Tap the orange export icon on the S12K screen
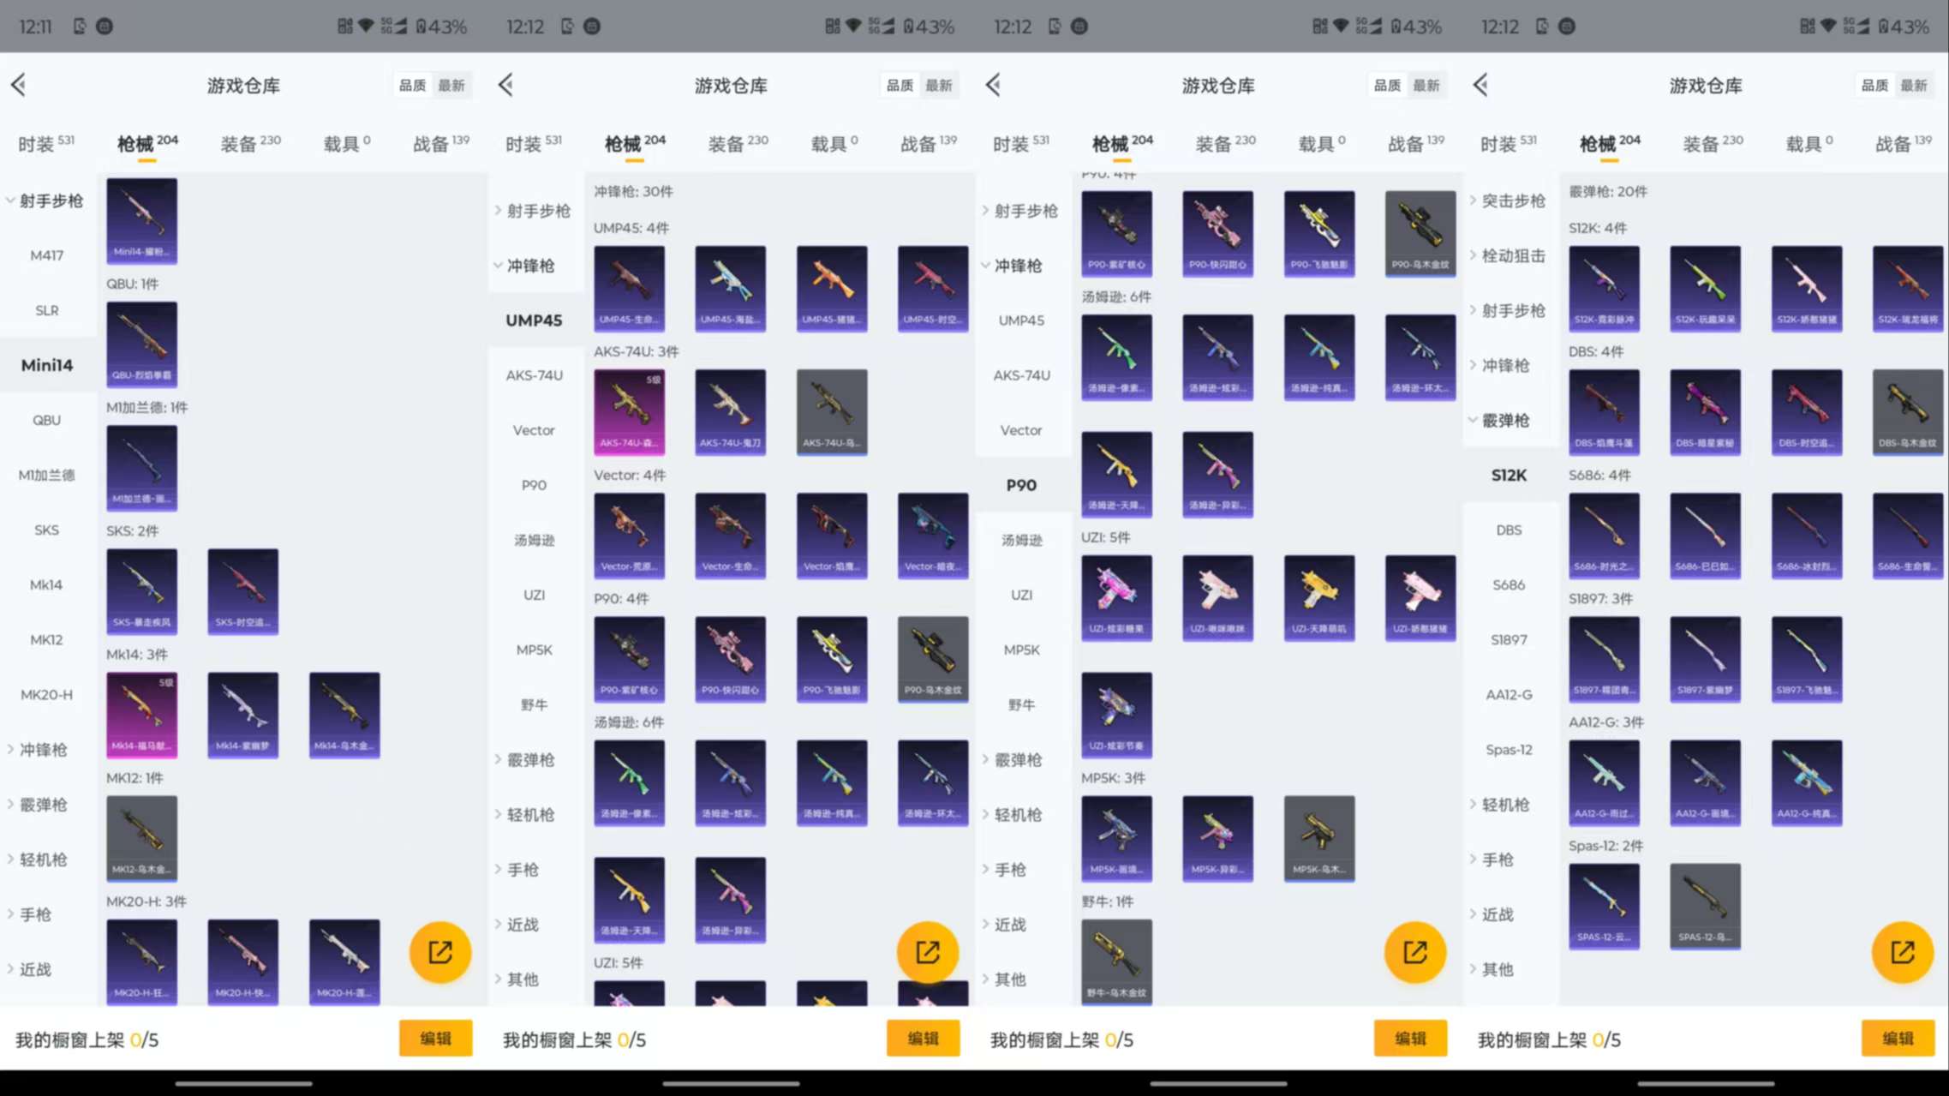1949x1096 pixels. click(1902, 952)
